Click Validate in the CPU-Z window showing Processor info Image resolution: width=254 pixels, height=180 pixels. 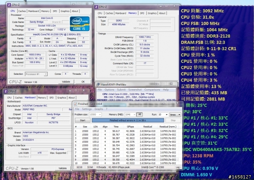66,81
